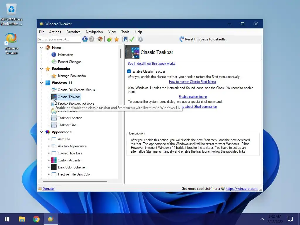Open Recycle Bin on desktop
This screenshot has width=300, height=225.
click(11, 15)
